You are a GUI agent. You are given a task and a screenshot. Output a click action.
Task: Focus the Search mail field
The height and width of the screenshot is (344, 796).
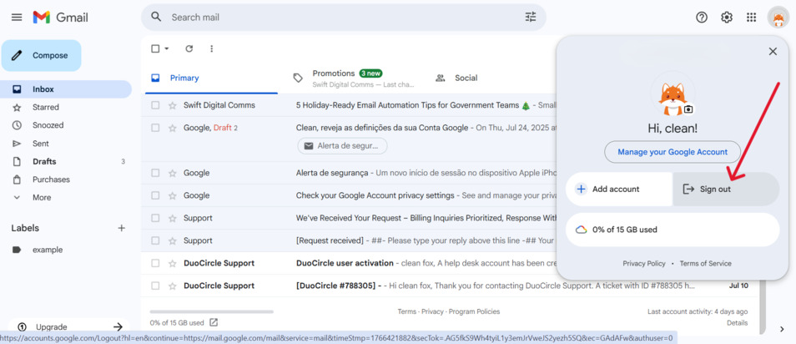(343, 18)
